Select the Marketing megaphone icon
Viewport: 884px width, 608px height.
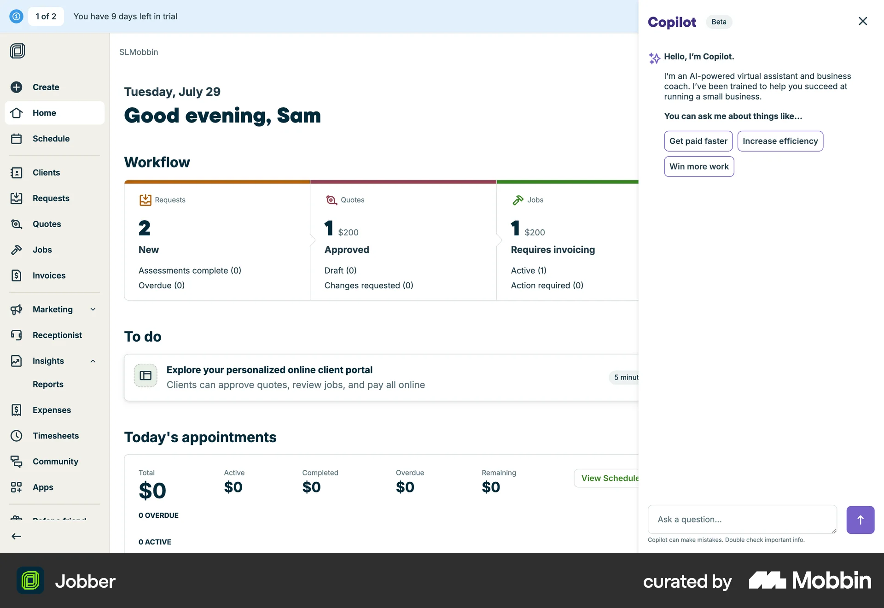17,309
